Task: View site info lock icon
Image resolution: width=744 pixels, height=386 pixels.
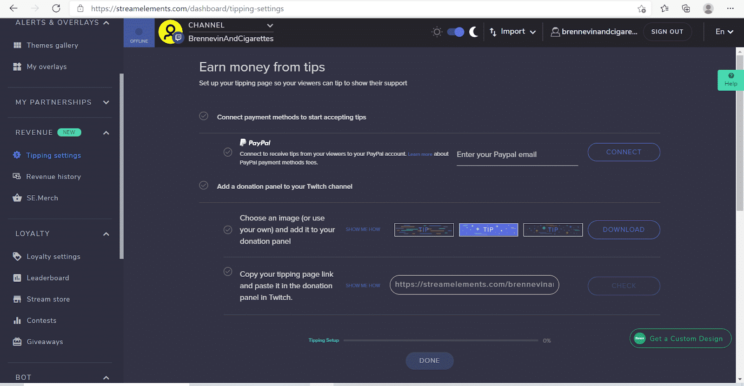Action: [80, 8]
